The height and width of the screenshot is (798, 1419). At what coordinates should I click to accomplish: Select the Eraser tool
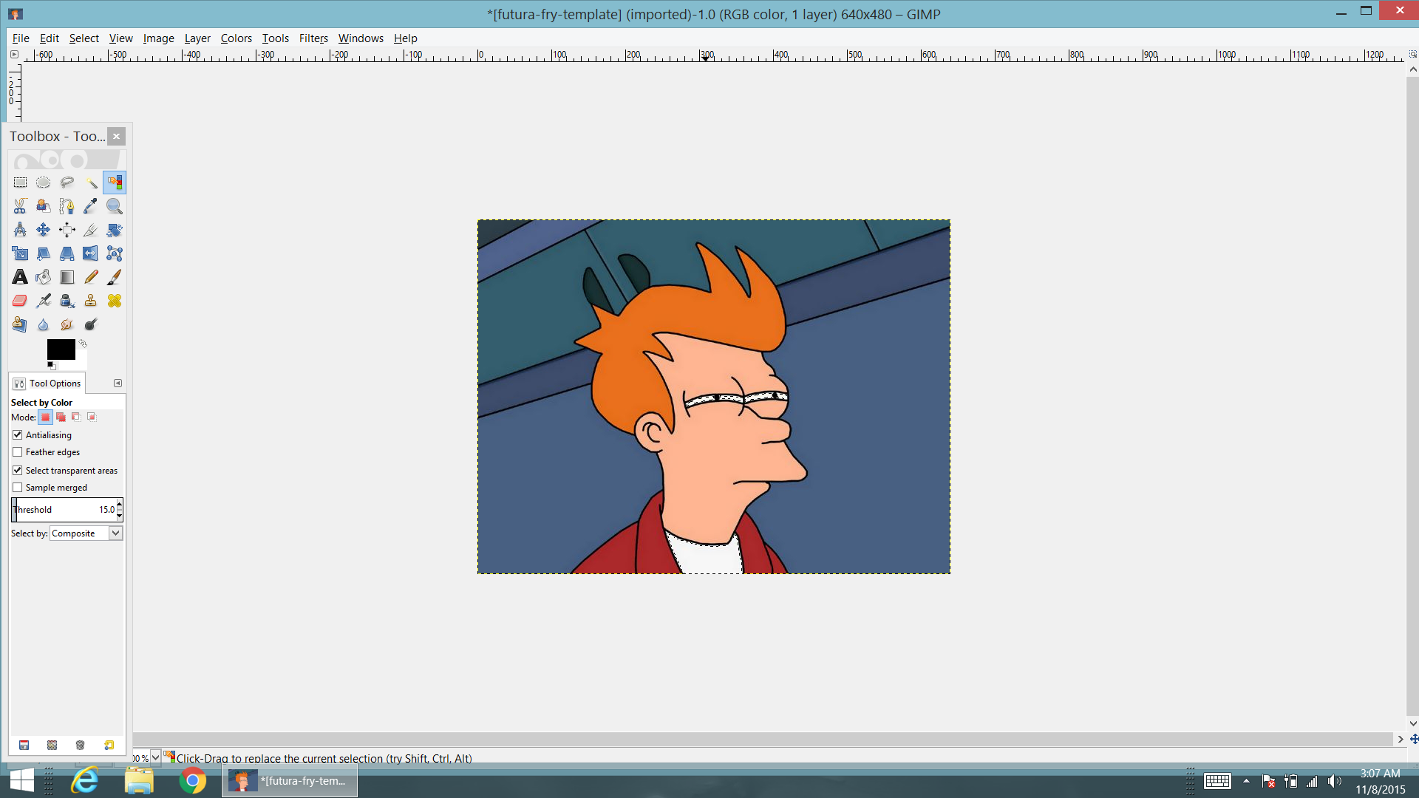[x=20, y=301]
